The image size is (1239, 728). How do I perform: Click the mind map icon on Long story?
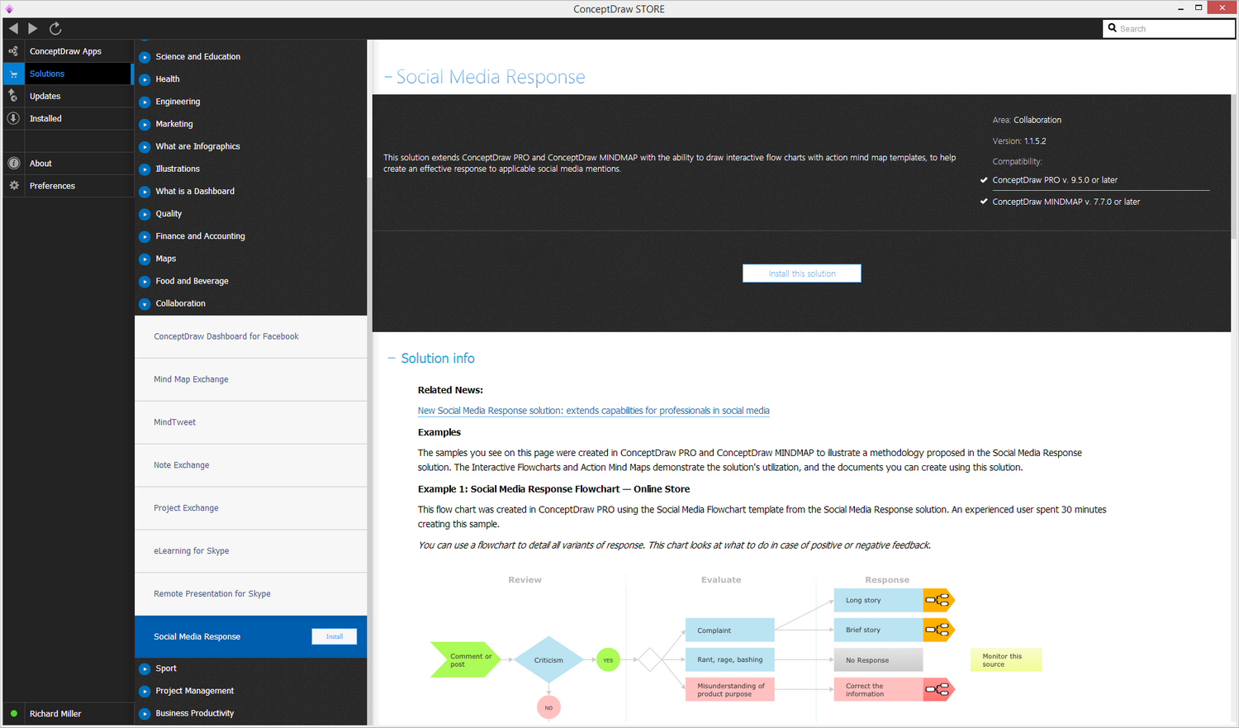[938, 600]
